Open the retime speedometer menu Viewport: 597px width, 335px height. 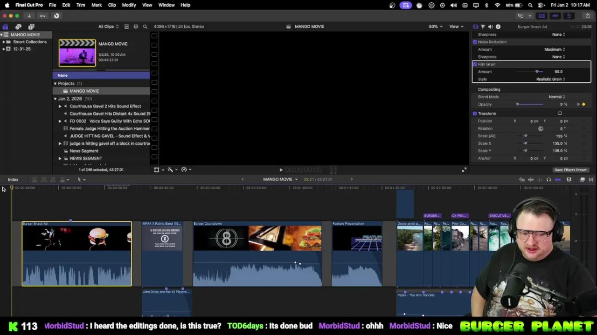186,170
